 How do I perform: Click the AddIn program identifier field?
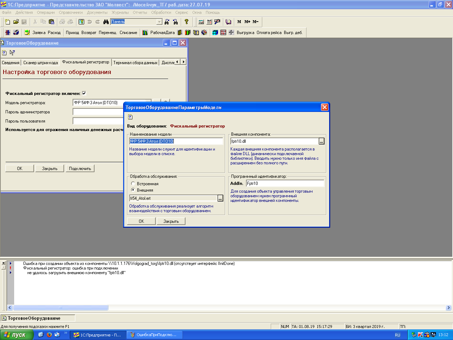pyautogui.click(x=285, y=183)
